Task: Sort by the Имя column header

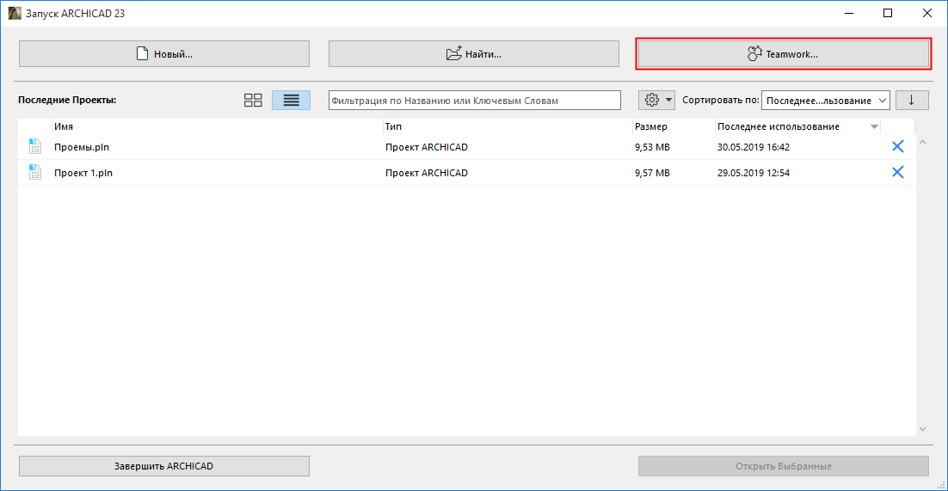Action: coord(217,127)
